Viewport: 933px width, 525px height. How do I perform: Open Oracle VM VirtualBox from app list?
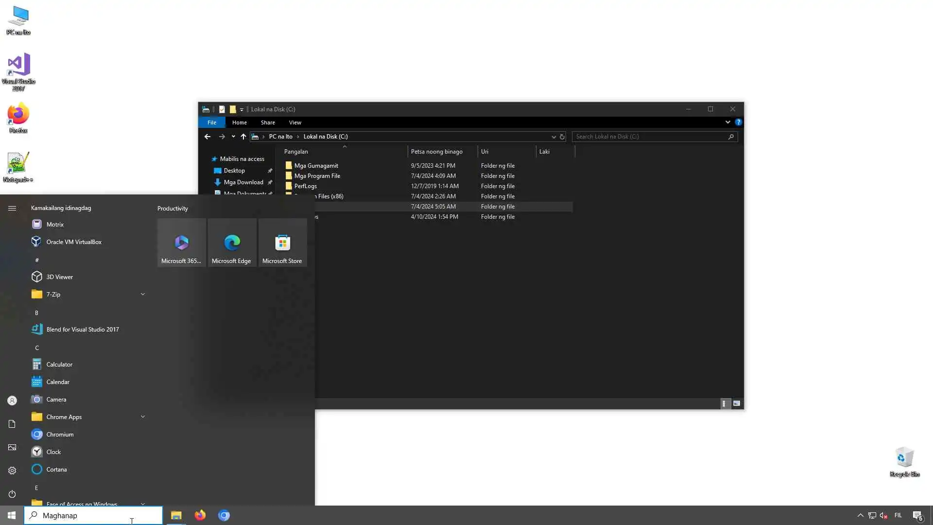click(x=73, y=242)
